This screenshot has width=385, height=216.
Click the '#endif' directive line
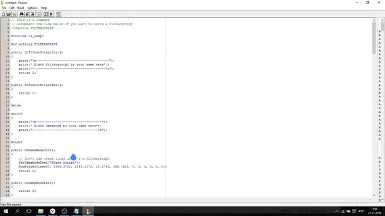pos(17,142)
